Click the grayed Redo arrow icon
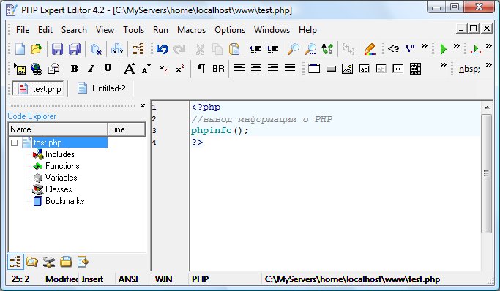Screen dimensions: 500x291 point(179,49)
